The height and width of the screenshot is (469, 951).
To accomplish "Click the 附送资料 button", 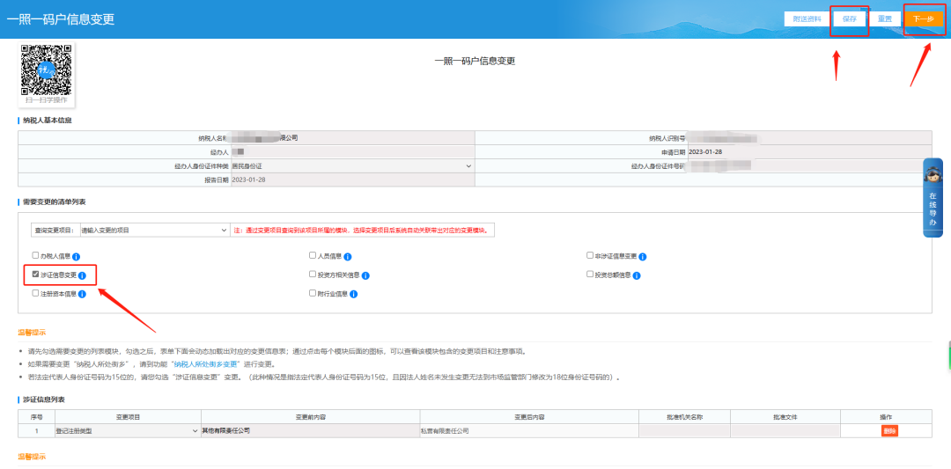I will click(807, 18).
